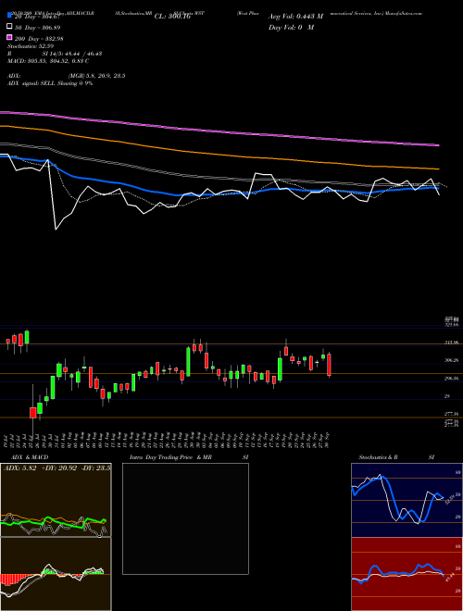Click the blue 20 Day legend swatch
Viewport: 463px width, 611px height.
point(9,16)
